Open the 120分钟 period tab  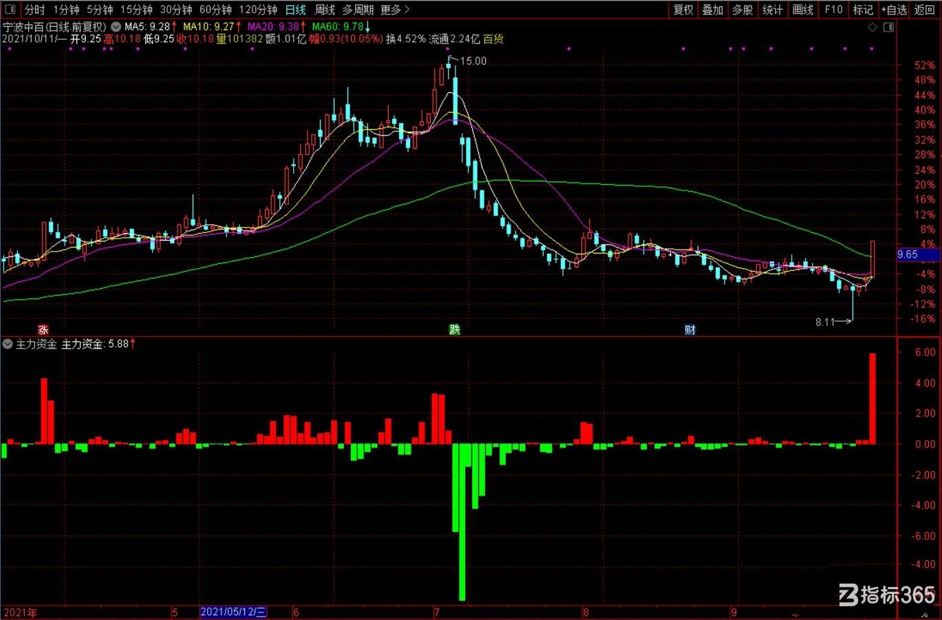[258, 10]
